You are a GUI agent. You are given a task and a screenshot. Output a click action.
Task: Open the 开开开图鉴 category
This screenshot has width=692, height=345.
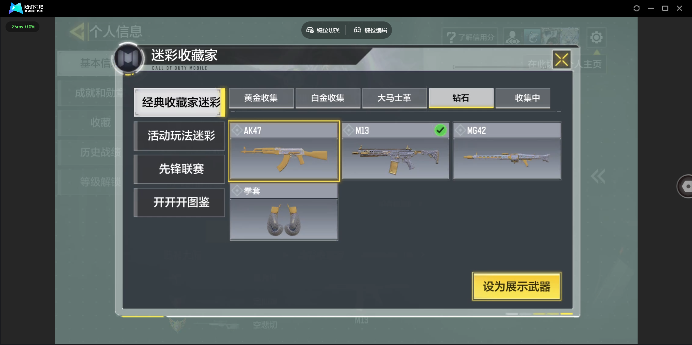pos(179,202)
